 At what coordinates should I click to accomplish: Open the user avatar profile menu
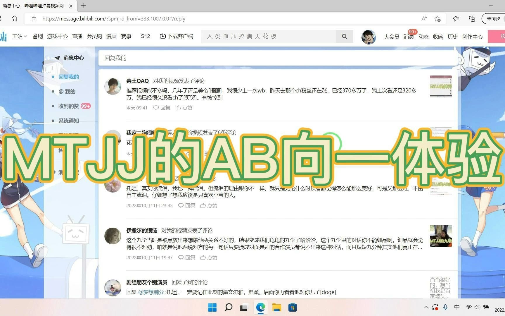pyautogui.click(x=369, y=37)
